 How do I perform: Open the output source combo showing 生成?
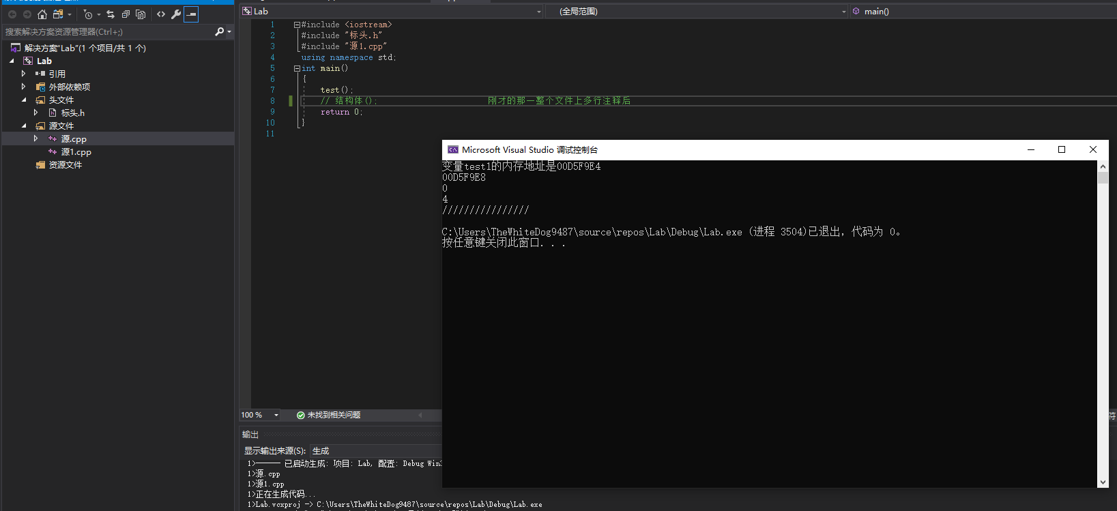click(375, 451)
